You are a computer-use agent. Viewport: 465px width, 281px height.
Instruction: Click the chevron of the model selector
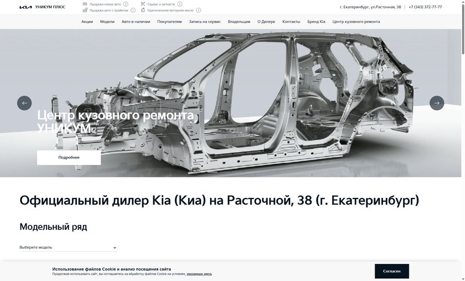[115, 248]
